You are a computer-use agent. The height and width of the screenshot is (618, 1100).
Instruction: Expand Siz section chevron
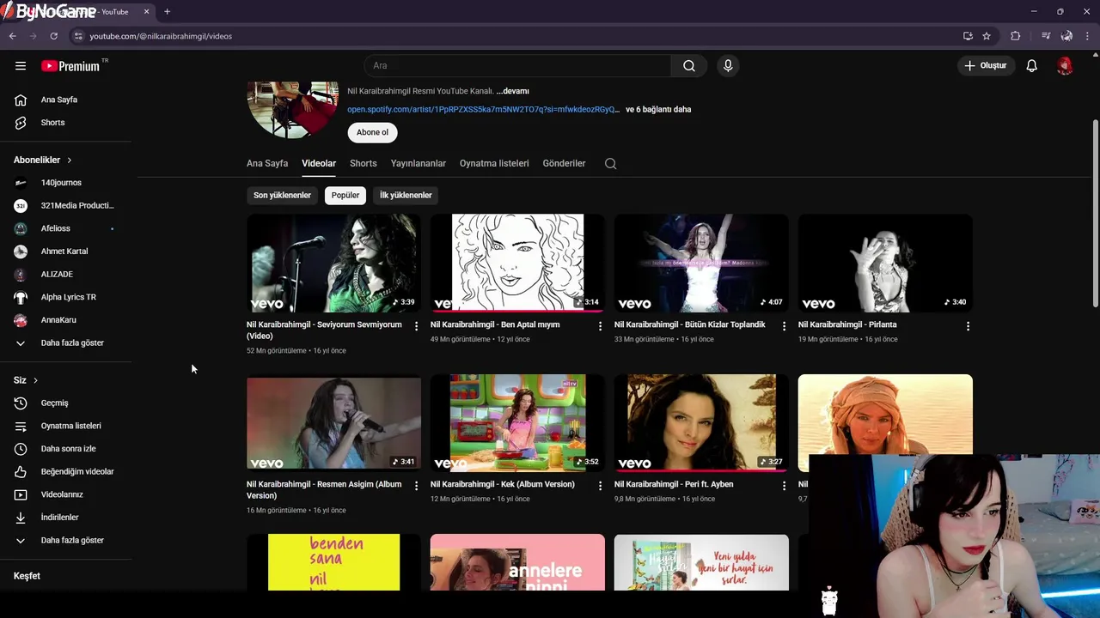(35, 380)
